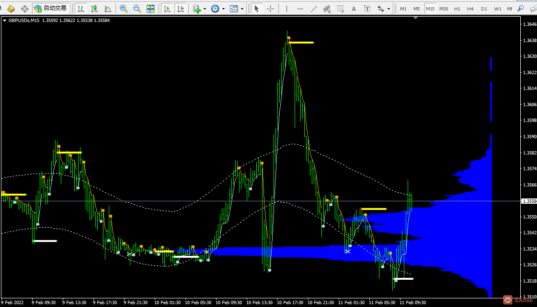Expand the chart templates dropdown arrow

tap(242, 9)
